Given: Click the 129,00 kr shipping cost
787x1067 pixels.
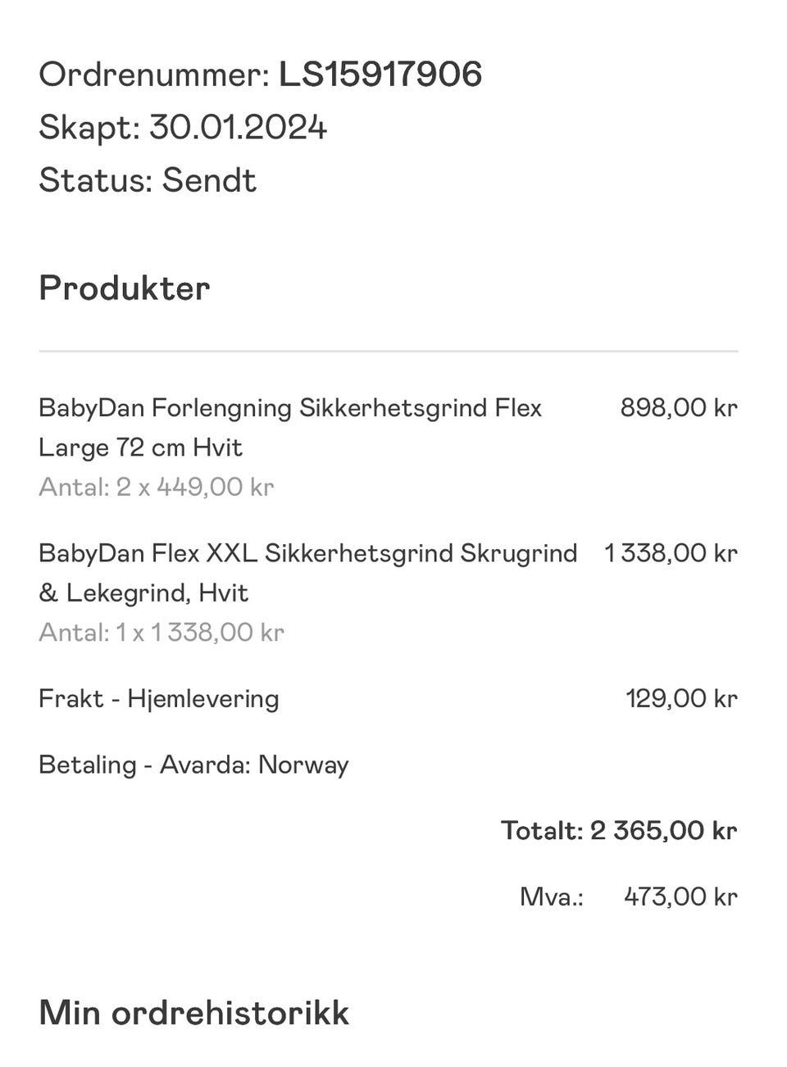Looking at the screenshot, I should tap(682, 699).
